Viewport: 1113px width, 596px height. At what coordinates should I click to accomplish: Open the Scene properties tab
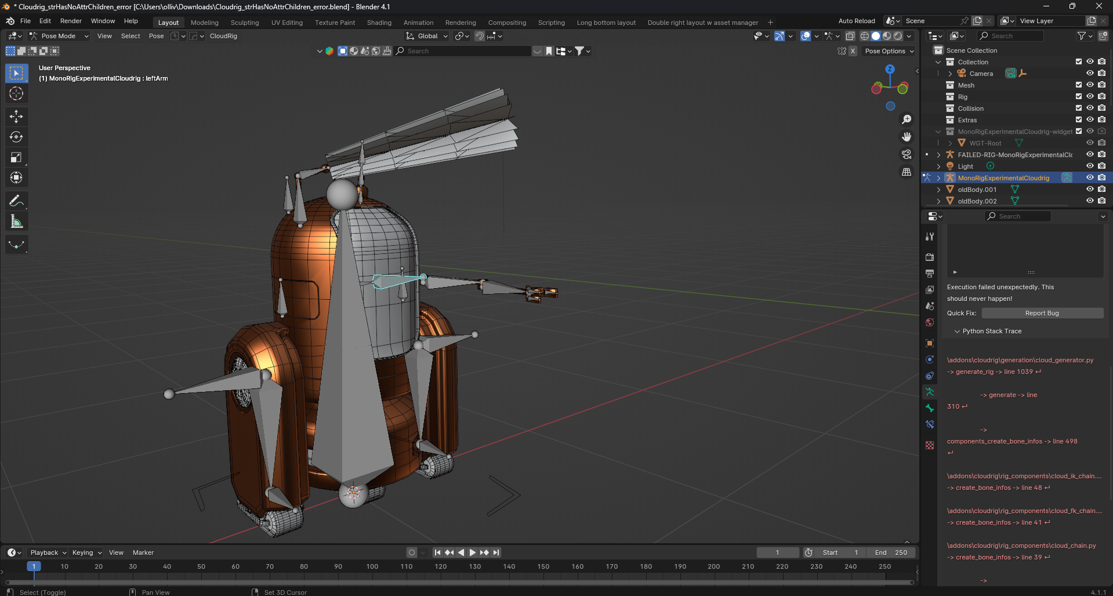(x=930, y=306)
